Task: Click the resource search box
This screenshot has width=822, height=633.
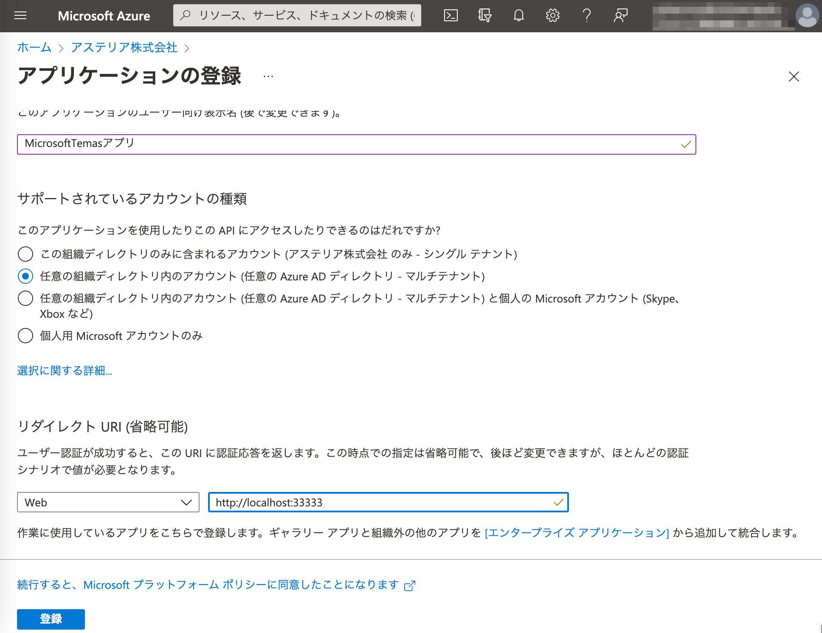Action: [x=297, y=15]
